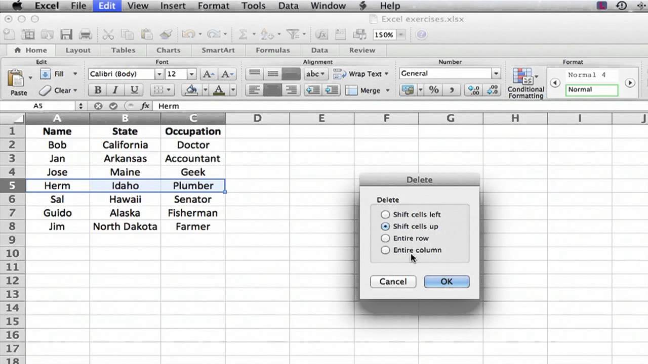Apply the fill color paint bucket

(191, 90)
